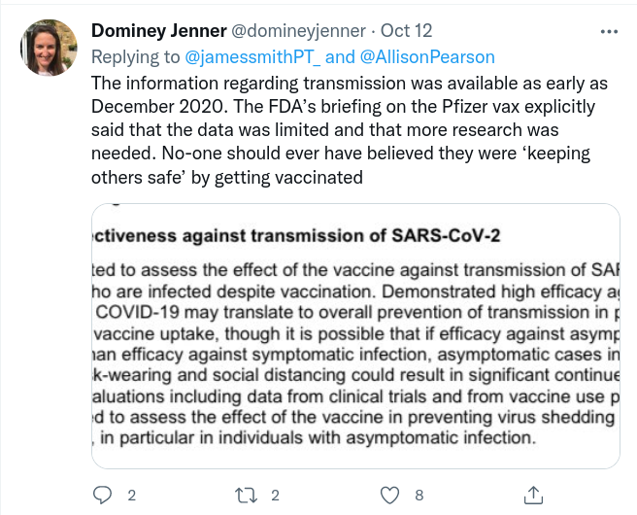Viewport: 637px width, 515px height.
Task: Click the like count of 8
Action: pos(419,496)
